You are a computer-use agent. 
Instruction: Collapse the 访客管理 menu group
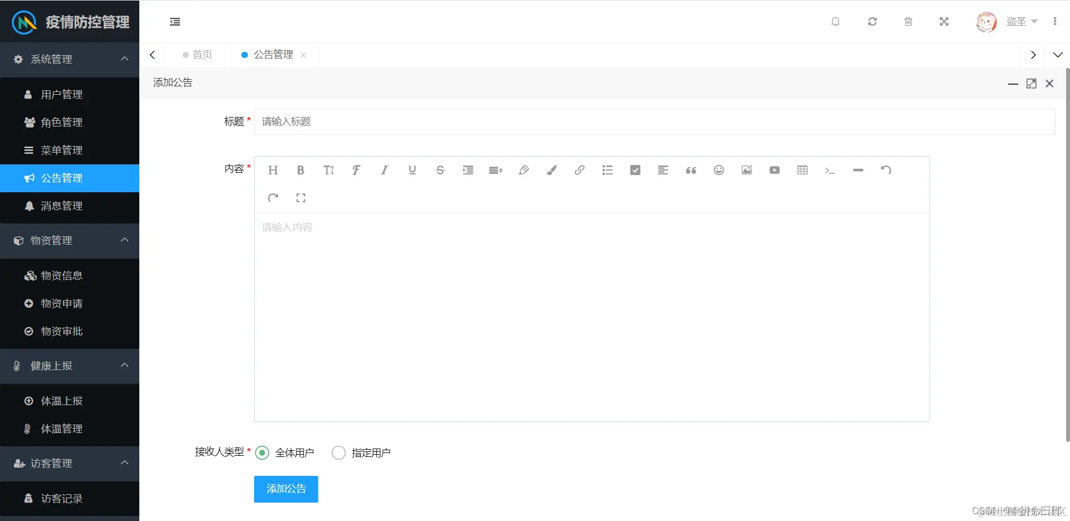click(x=70, y=463)
